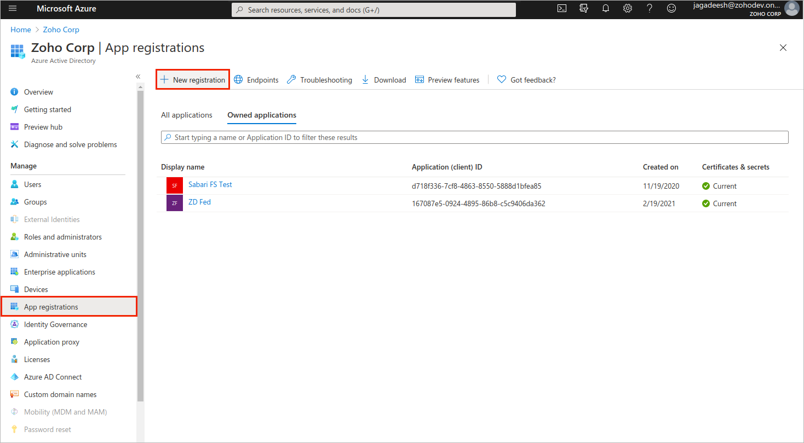This screenshot has width=804, height=443.
Task: Click the 2/19/2021 created date
Action: coord(659,203)
